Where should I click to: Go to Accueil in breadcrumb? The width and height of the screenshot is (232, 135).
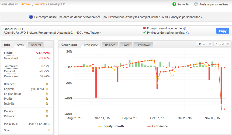[26, 4]
